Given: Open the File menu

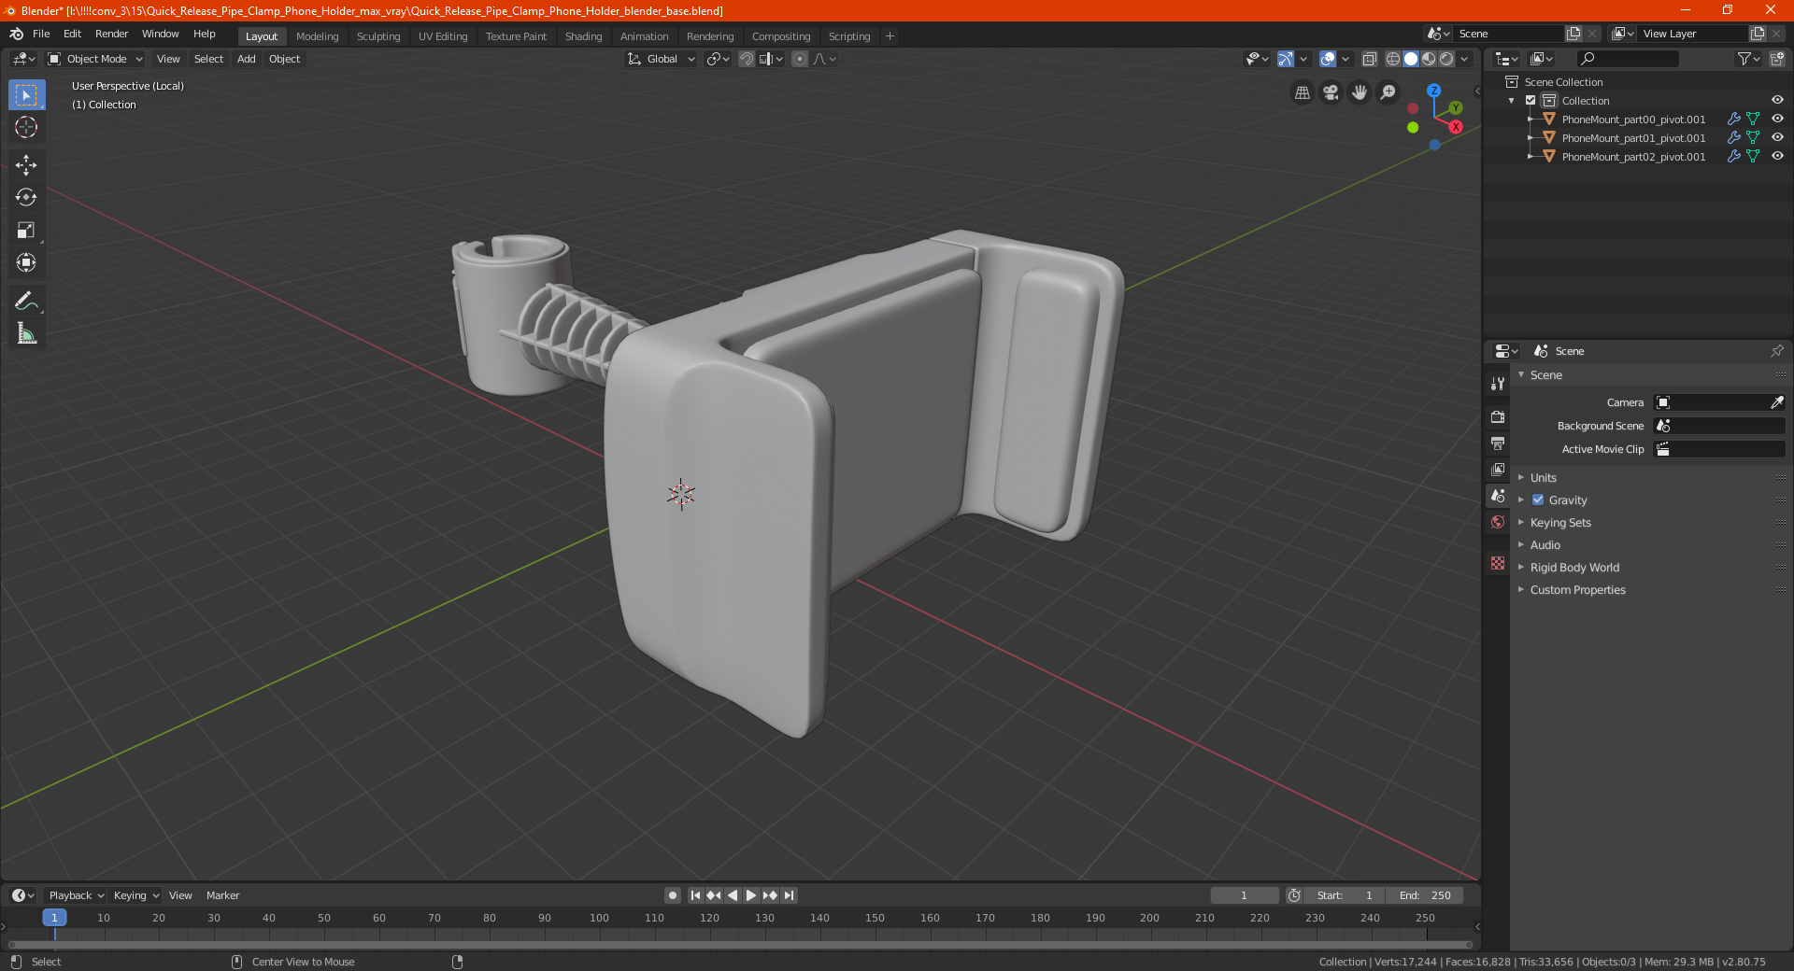Looking at the screenshot, I should click(x=41, y=34).
